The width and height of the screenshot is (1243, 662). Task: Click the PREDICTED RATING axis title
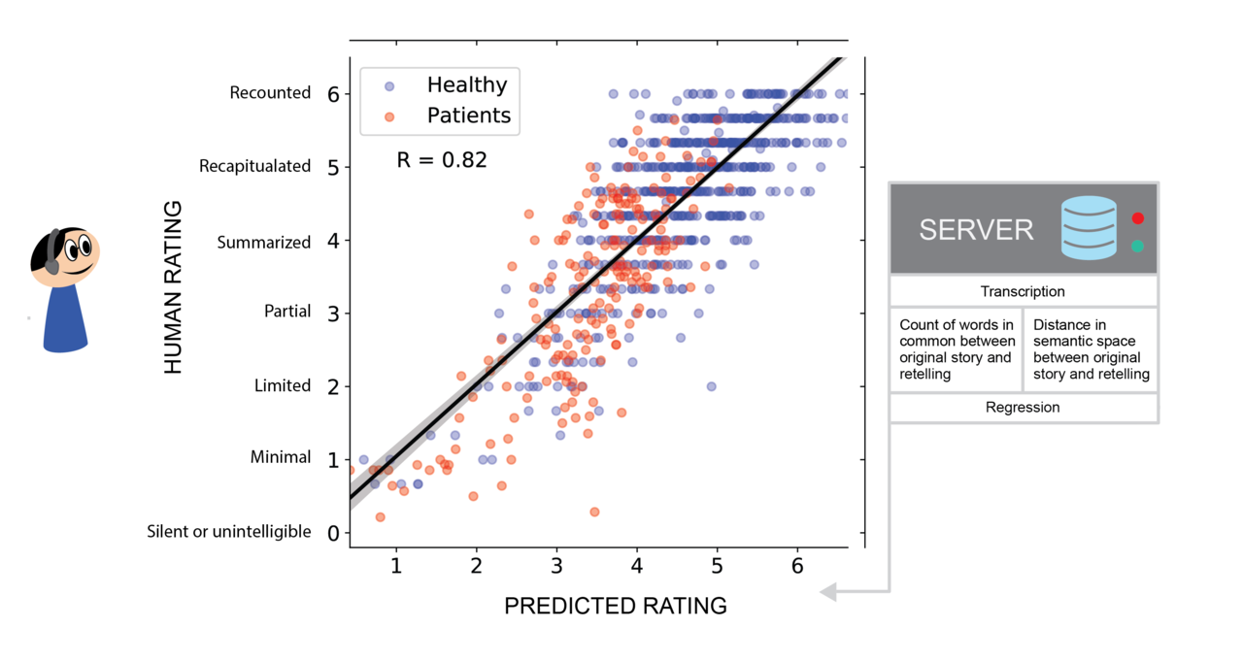coord(615,607)
